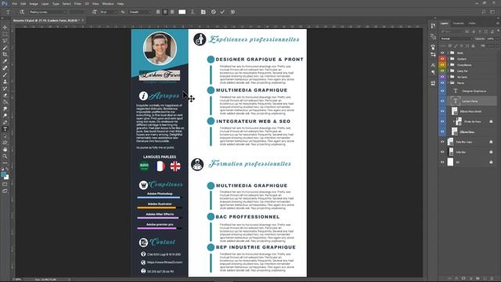Image resolution: width=501 pixels, height=282 pixels.
Task: Open the Search icon at top right
Action: [x=484, y=12]
